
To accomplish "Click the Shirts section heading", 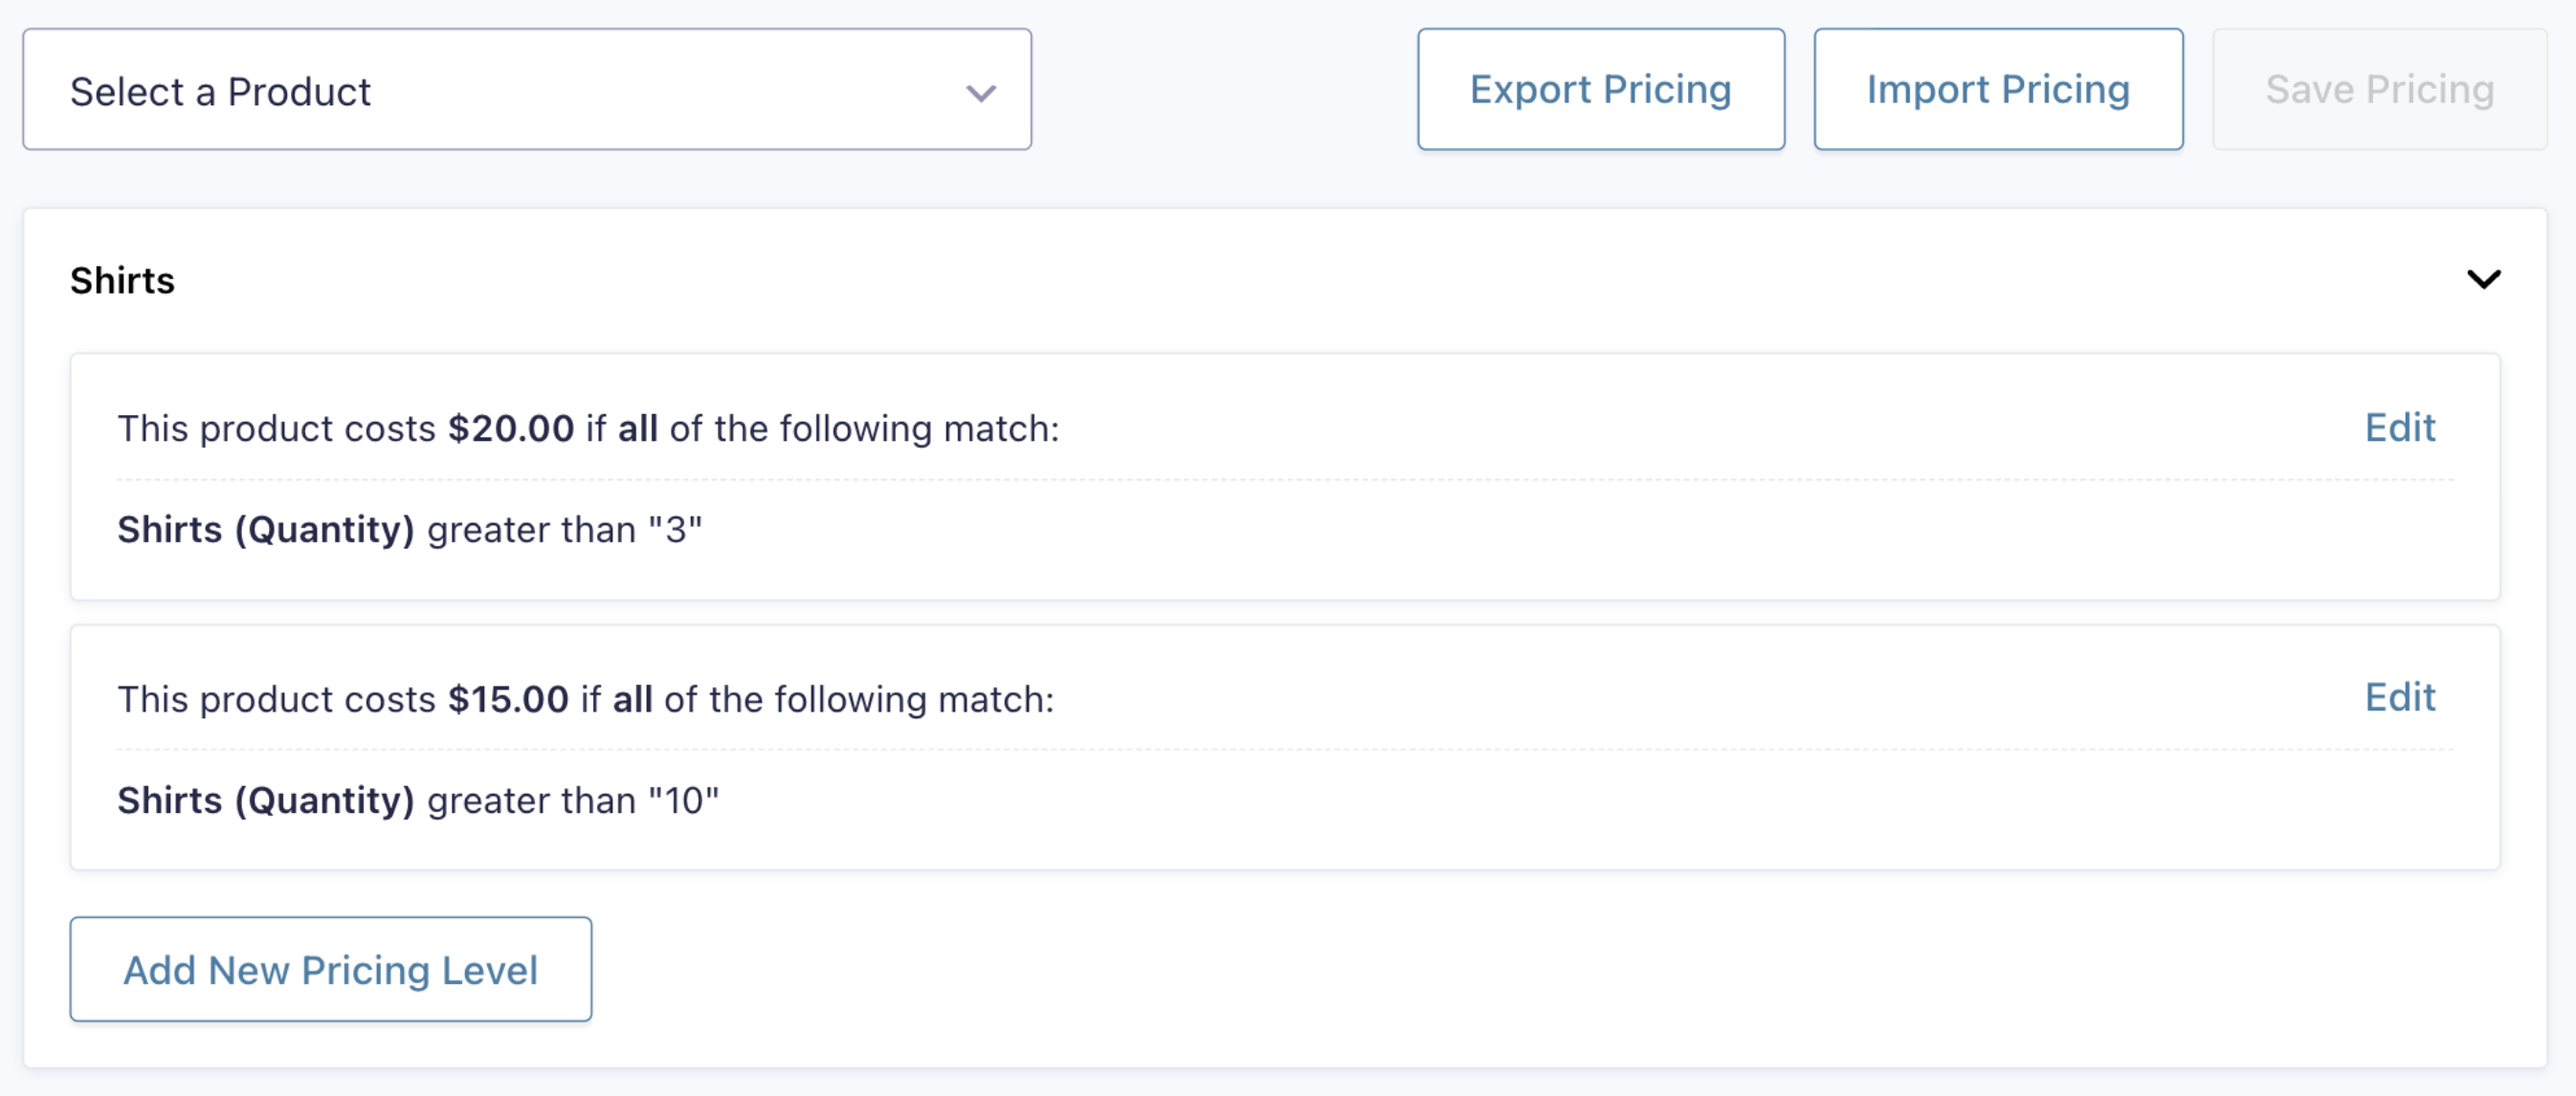I will coord(122,281).
